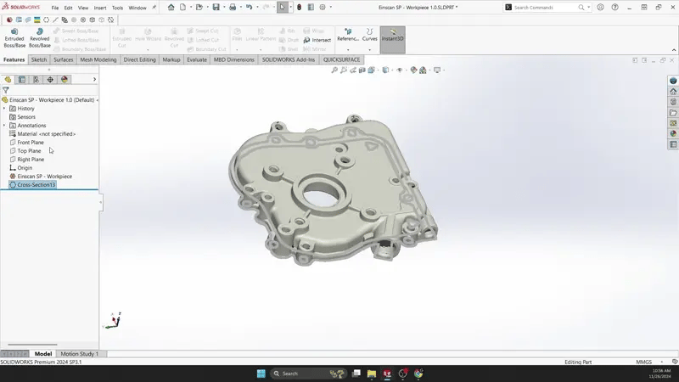Open the Insert menu
The image size is (679, 382).
(x=99, y=8)
